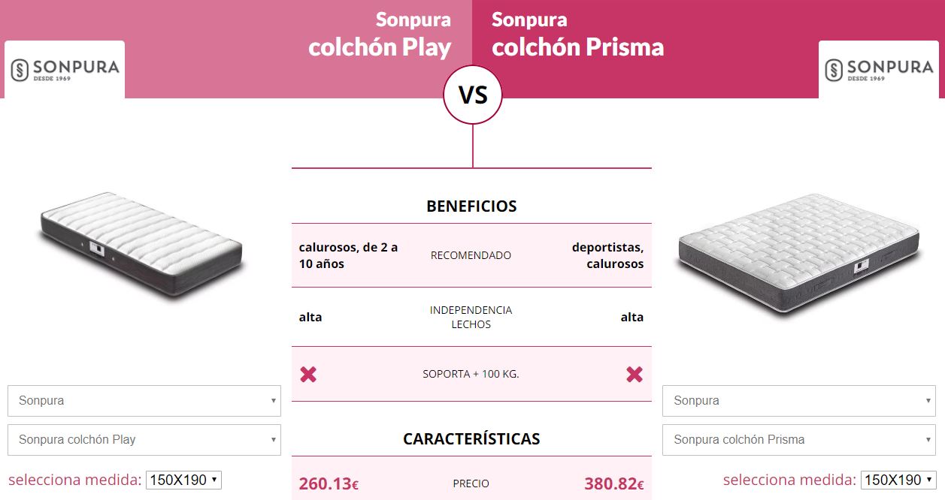Click the left Sonpura logo
945x500 pixels.
tap(65, 69)
